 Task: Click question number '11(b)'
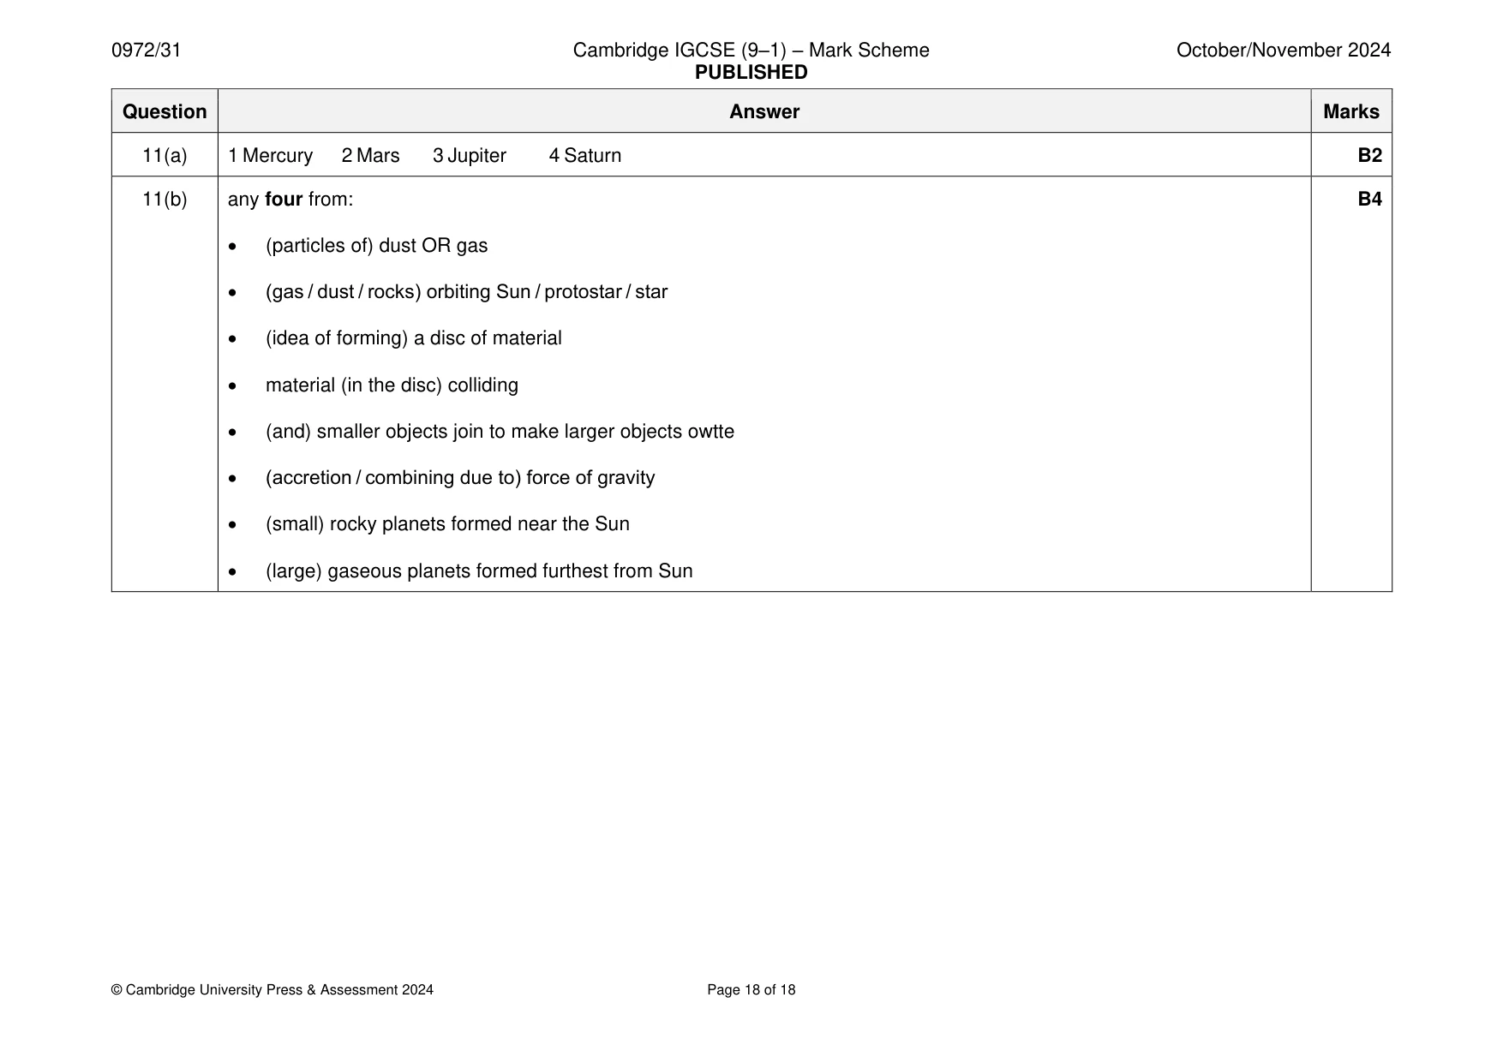point(165,199)
